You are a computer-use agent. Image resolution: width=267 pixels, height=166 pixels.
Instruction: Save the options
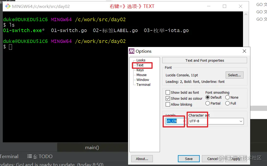tap(189, 159)
